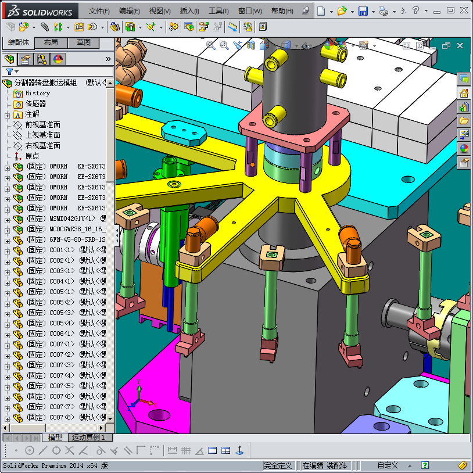Select the 原点 origin item

coord(32,156)
